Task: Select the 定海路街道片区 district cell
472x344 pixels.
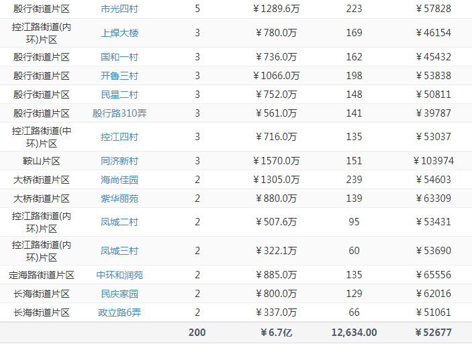Action: tap(42, 275)
